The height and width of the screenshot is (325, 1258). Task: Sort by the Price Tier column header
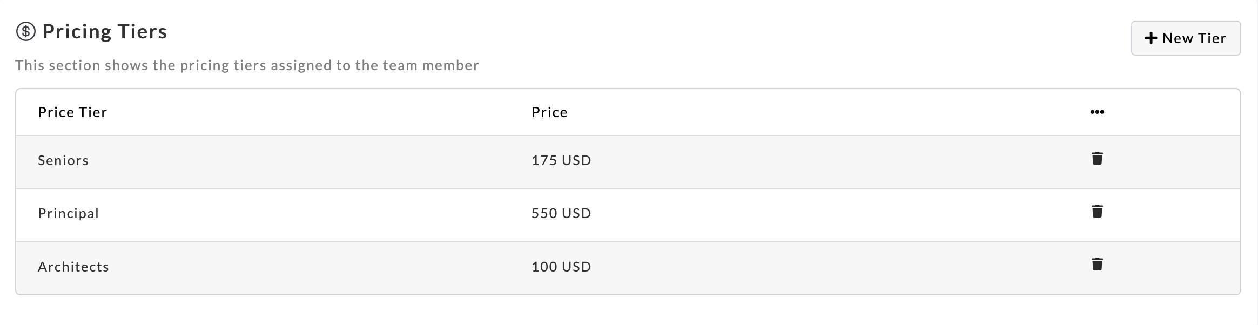(72, 112)
